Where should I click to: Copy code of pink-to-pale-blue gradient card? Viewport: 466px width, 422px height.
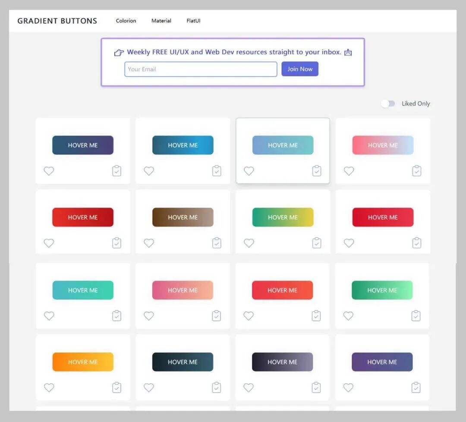click(x=417, y=171)
